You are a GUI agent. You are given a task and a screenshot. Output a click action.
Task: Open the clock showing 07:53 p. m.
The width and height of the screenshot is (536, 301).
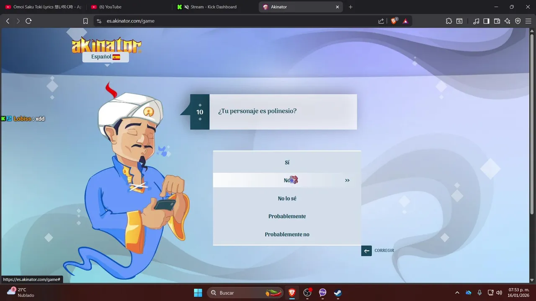pyautogui.click(x=518, y=293)
